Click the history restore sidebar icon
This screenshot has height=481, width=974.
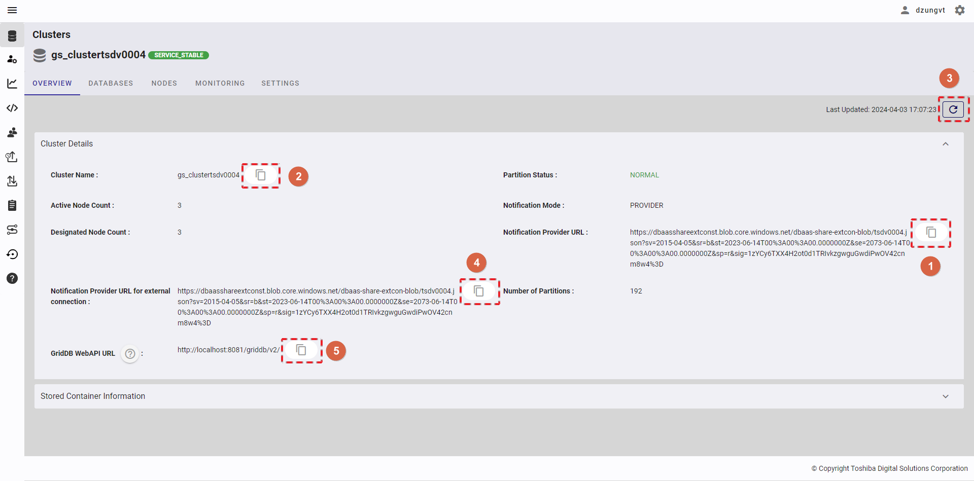[12, 254]
